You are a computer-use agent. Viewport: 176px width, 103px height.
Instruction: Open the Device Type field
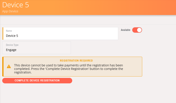coord(37,48)
